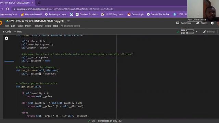This screenshot has width=219, height=123.
Task: Click the Google Drive notebook icon
Action: coord(7,21)
